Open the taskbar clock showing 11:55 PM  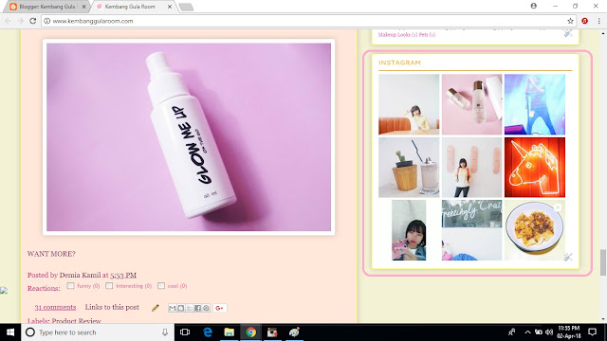(569, 332)
